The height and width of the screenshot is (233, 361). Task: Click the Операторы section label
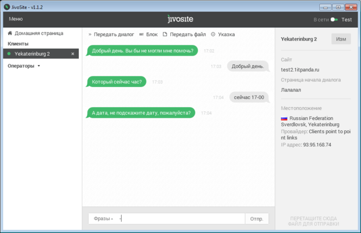point(21,66)
